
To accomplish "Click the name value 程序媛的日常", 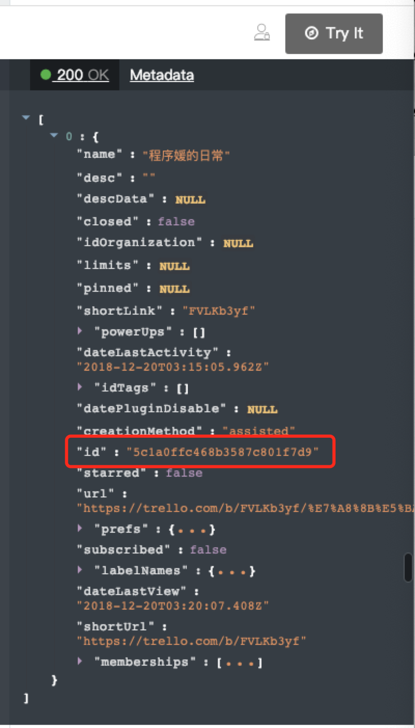I will pyautogui.click(x=186, y=155).
